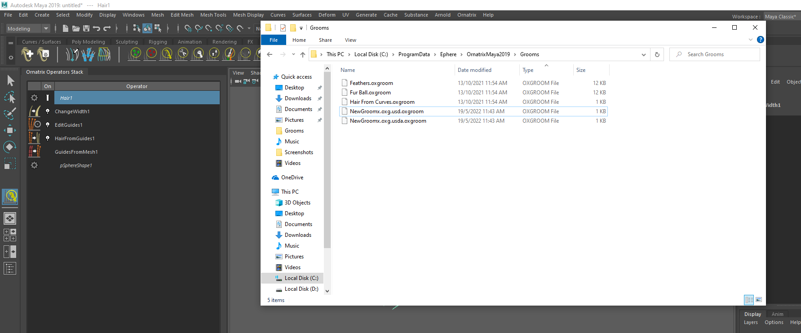801x333 pixels.
Task: Click the Date modified column header
Action: coord(474,70)
